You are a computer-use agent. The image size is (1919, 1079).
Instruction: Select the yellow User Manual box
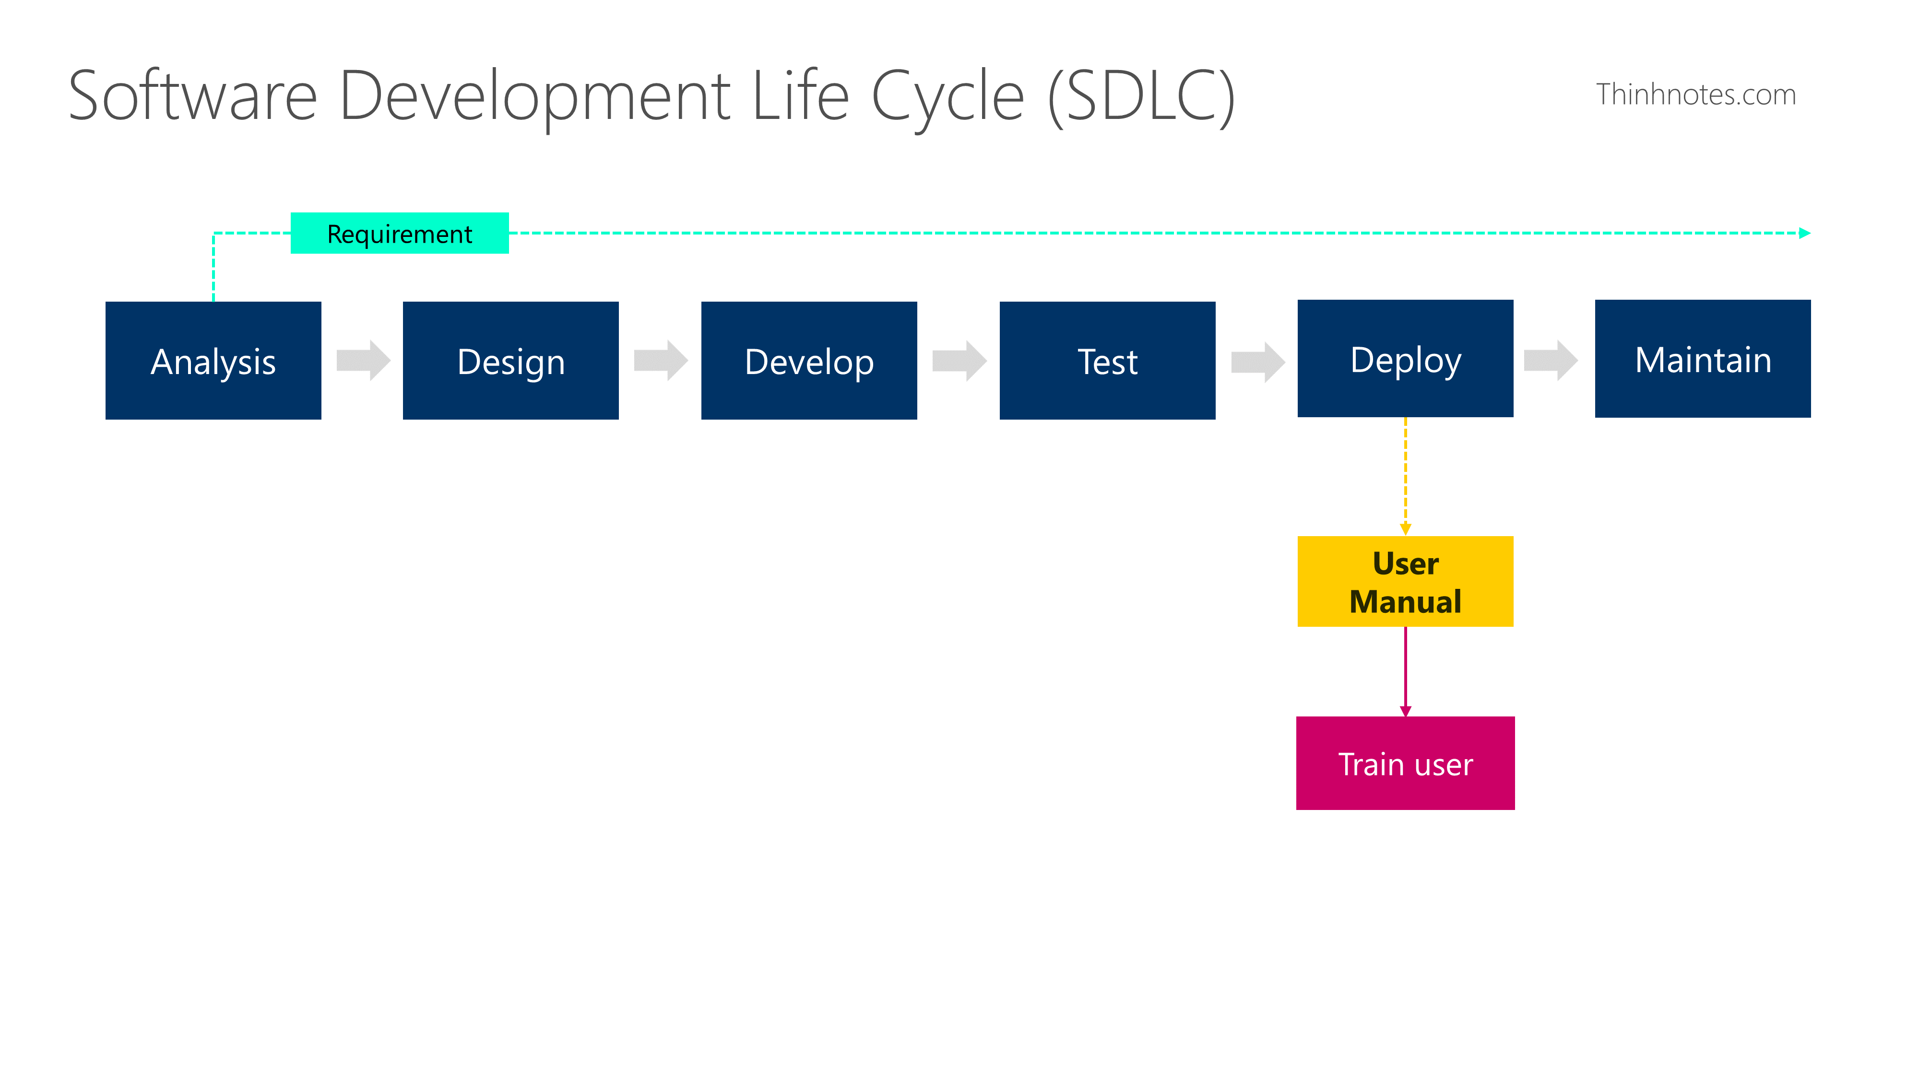1405,581
